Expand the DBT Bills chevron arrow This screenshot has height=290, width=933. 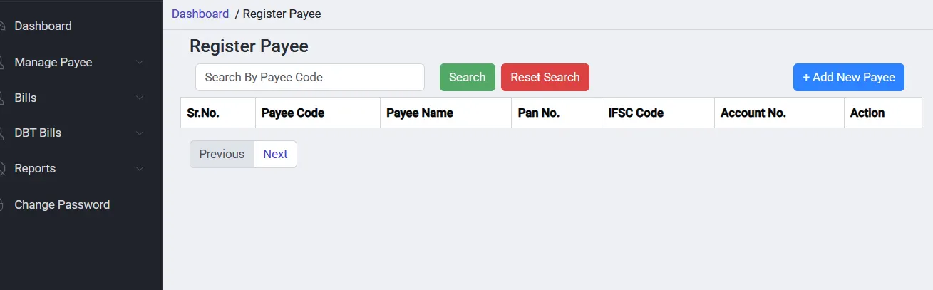[x=140, y=133]
